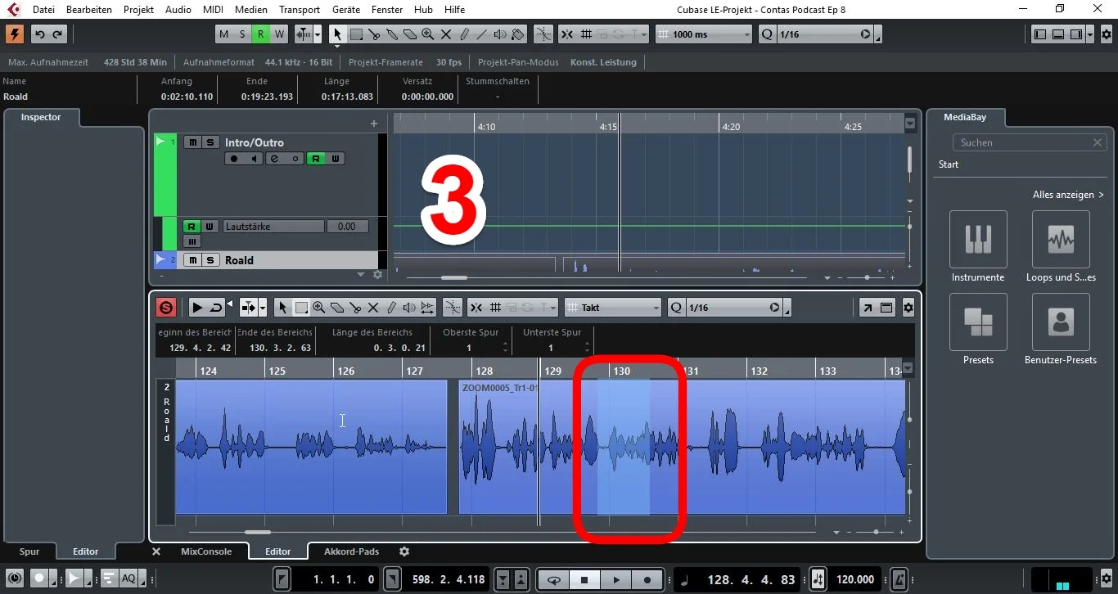Click the Alles anzeigen link
Image resolution: width=1118 pixels, height=594 pixels.
pyautogui.click(x=1068, y=195)
